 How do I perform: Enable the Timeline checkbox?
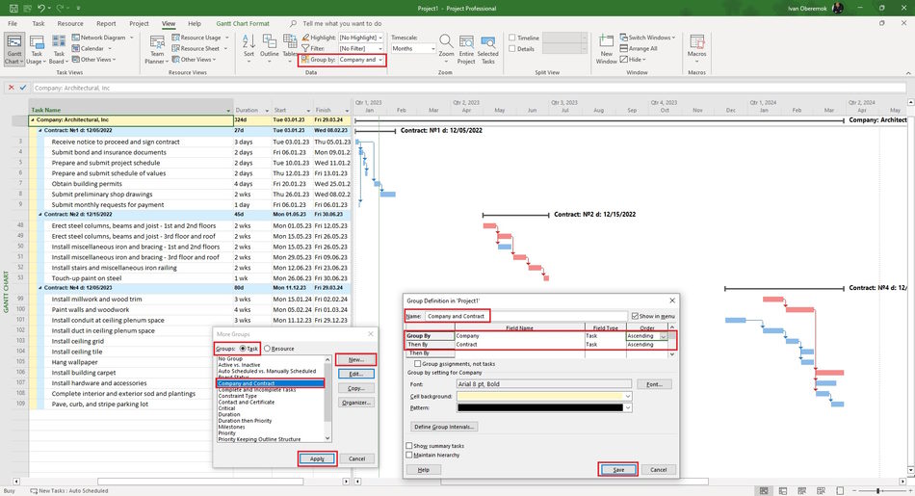coord(511,38)
